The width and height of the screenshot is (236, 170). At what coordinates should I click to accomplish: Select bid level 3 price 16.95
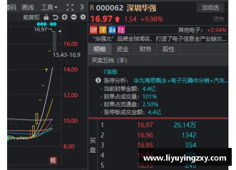(x=145, y=145)
